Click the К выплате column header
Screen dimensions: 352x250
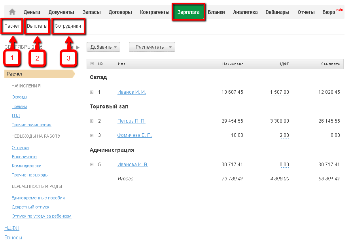click(x=330, y=64)
